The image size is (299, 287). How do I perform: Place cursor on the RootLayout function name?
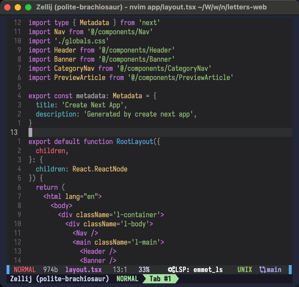[x=135, y=142]
